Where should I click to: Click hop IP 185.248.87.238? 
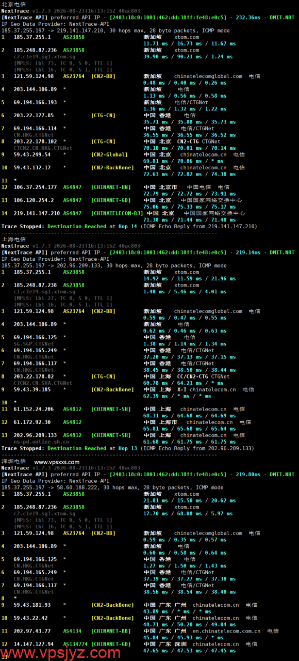point(35,285)
